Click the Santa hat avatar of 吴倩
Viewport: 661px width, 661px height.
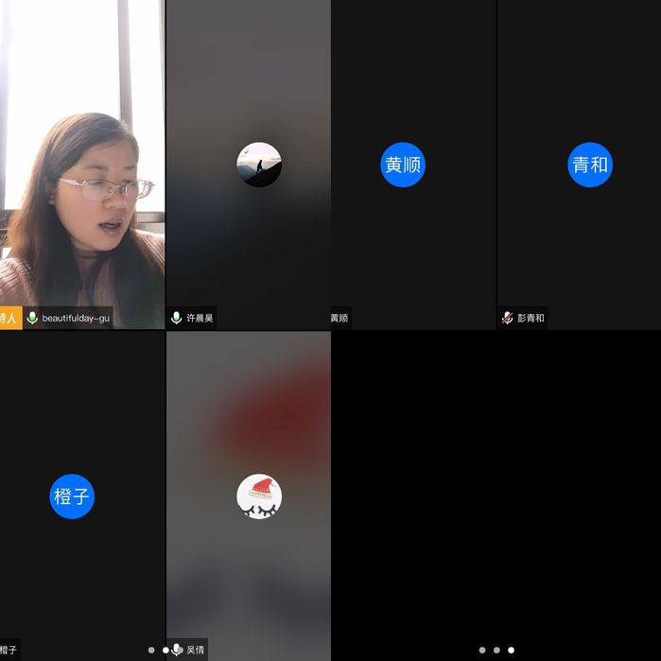pyautogui.click(x=259, y=496)
